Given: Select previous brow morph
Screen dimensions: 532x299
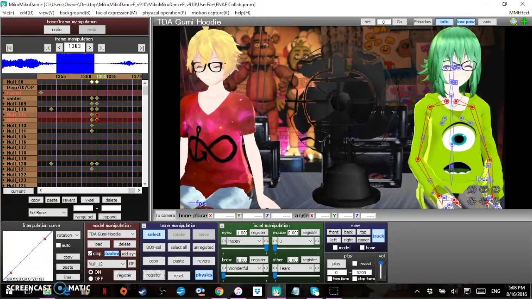Looking at the screenshot, I should point(224,268).
